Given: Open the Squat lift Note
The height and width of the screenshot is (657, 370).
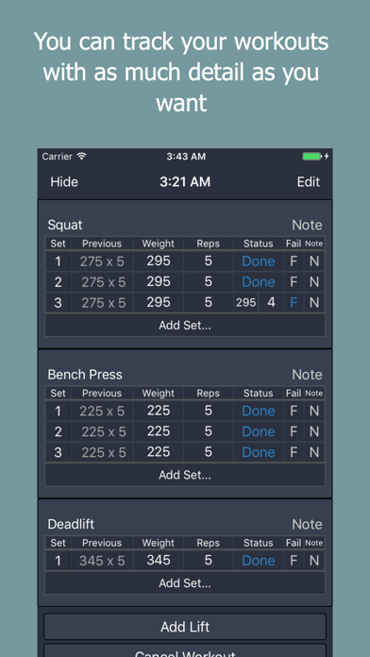Looking at the screenshot, I should click(307, 225).
